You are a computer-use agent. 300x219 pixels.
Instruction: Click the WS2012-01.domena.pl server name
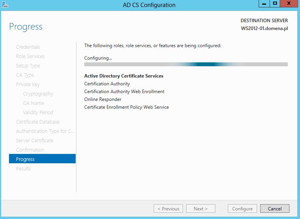pyautogui.click(x=264, y=29)
